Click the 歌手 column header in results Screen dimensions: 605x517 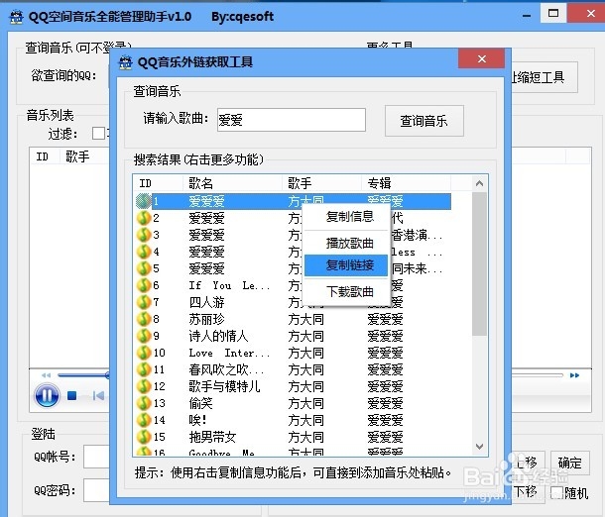pyautogui.click(x=321, y=183)
